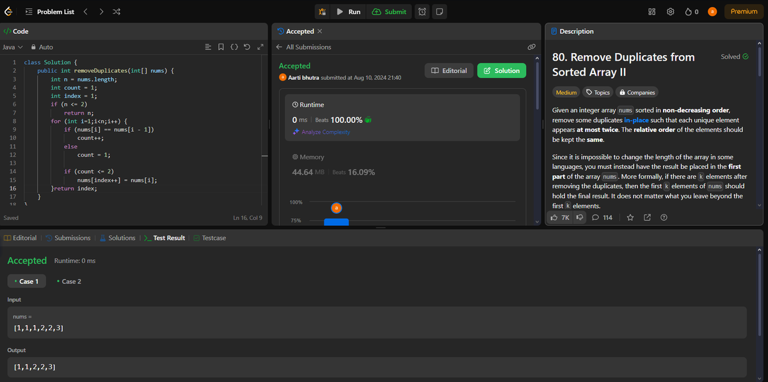Click user name Aarti bhutra

[303, 77]
